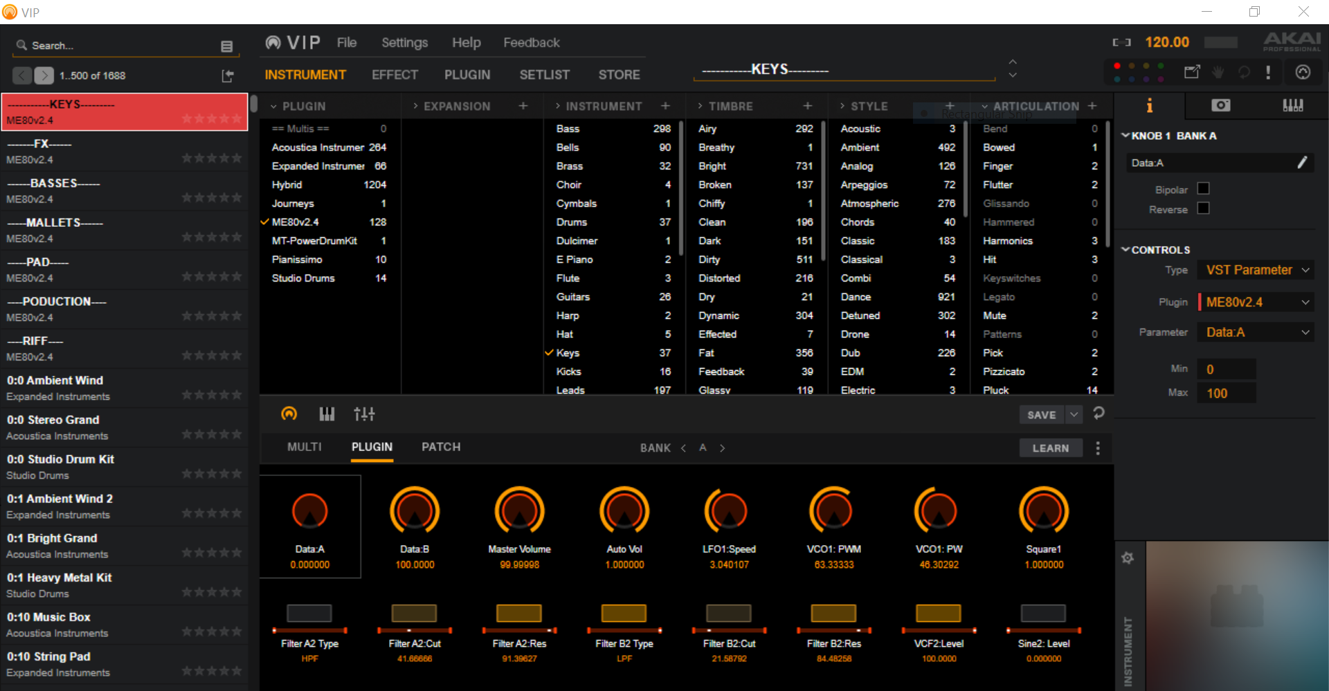This screenshot has width=1329, height=691.
Task: Click the Min value field
Action: (1226, 369)
